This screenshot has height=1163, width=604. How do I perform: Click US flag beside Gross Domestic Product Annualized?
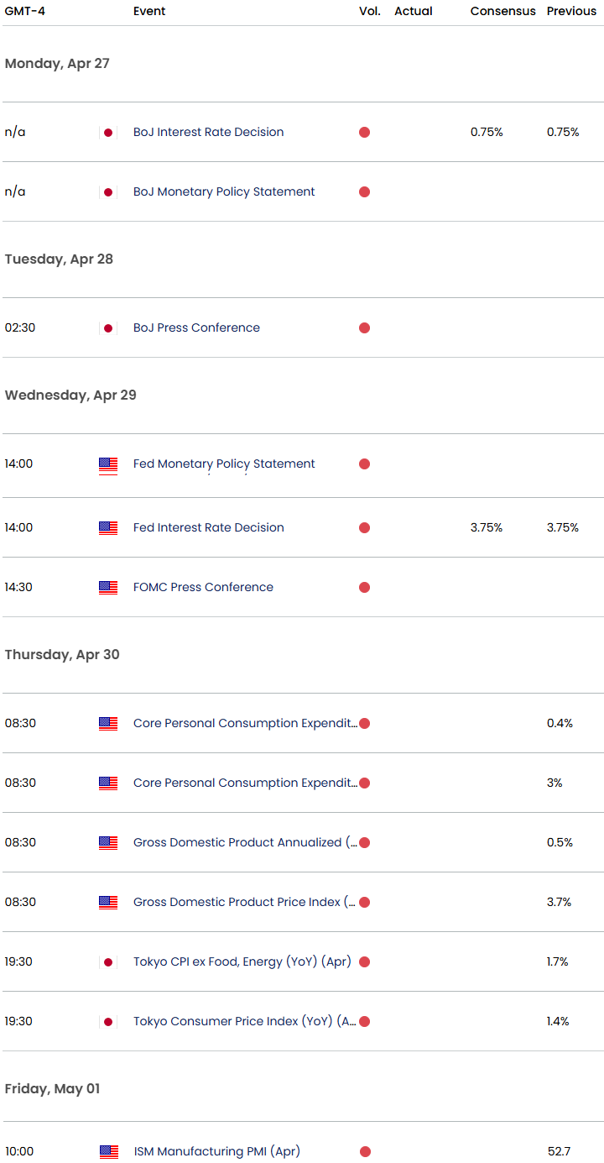click(x=107, y=843)
